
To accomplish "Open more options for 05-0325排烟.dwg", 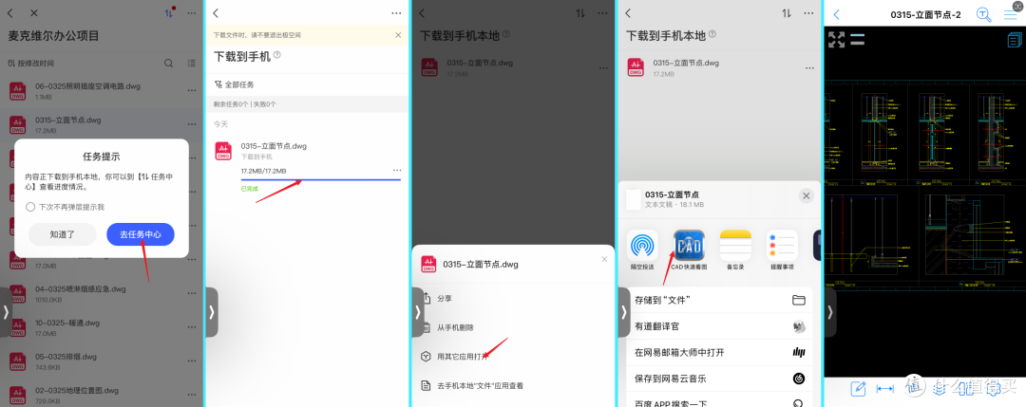I will point(191,361).
